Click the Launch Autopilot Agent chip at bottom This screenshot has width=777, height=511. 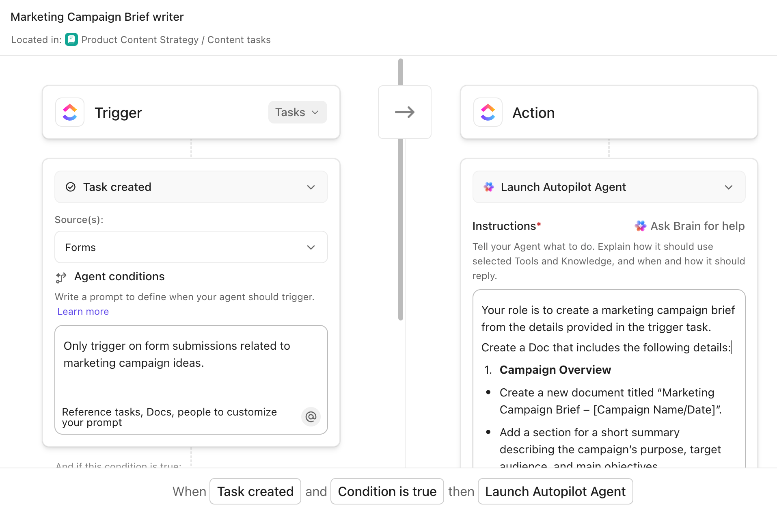pos(555,491)
